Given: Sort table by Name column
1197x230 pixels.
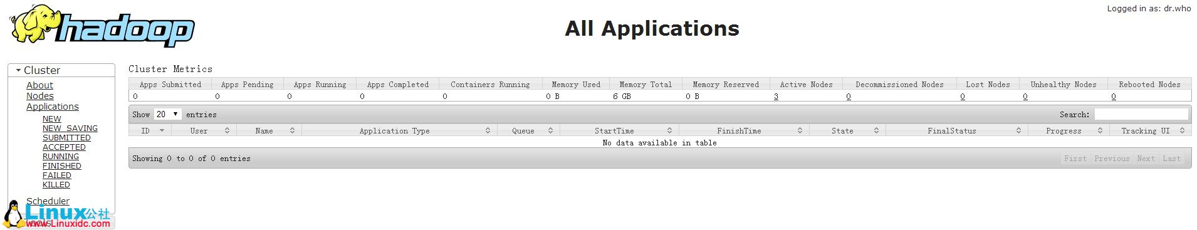Looking at the screenshot, I should pyautogui.click(x=269, y=131).
